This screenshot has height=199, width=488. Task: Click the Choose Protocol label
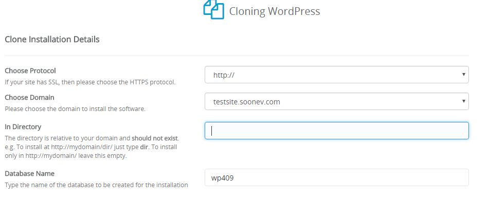[30, 70]
